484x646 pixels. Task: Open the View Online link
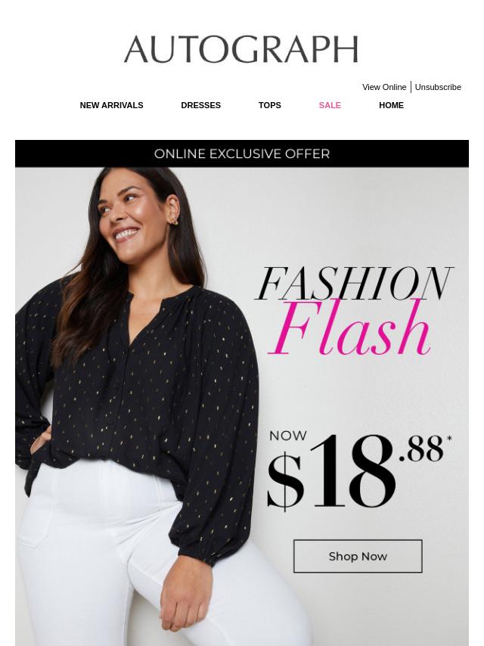[x=384, y=87]
